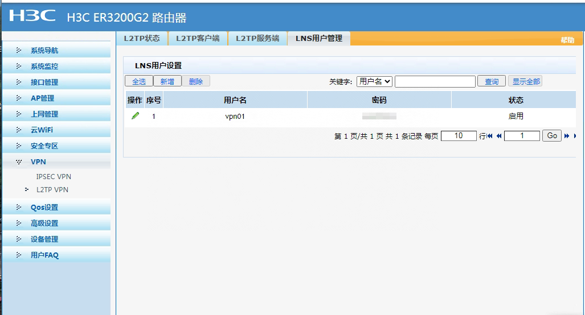Click the H3C ER3200G2 路由器 title
Viewport: 585px width, 315px height.
click(x=126, y=18)
